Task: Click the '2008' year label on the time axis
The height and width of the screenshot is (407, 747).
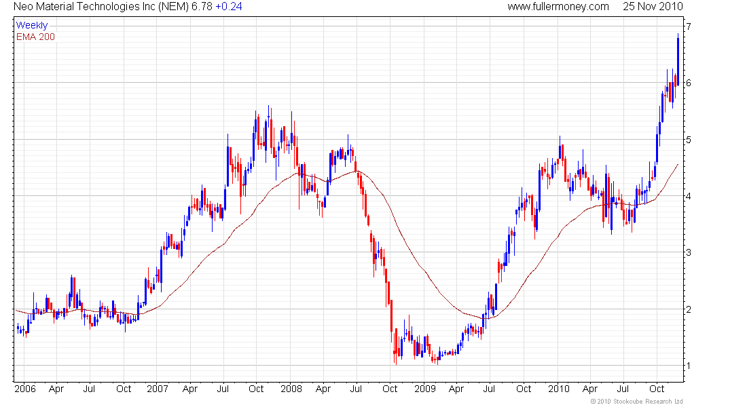Action: click(x=291, y=389)
